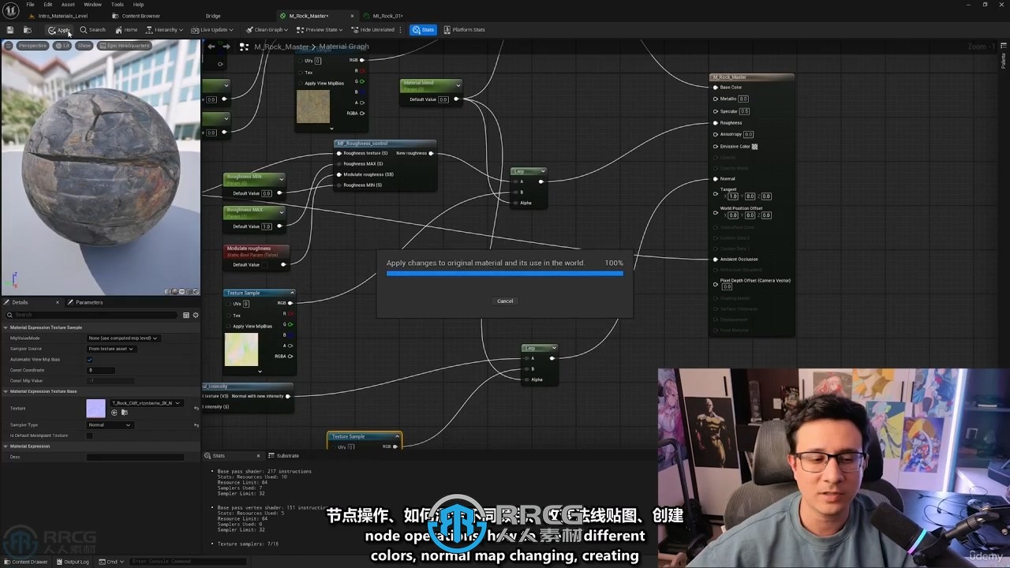Viewport: 1010px width, 568px height.
Task: Open the Live Update dropdown
Action: click(x=212, y=30)
